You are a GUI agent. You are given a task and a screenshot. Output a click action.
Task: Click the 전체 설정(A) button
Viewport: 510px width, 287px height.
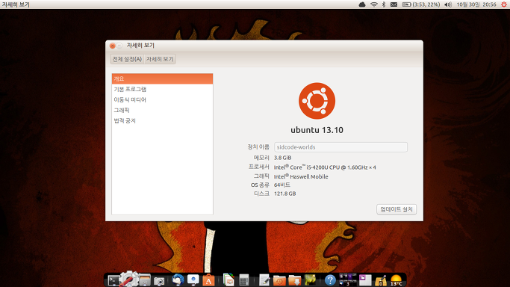(127, 59)
